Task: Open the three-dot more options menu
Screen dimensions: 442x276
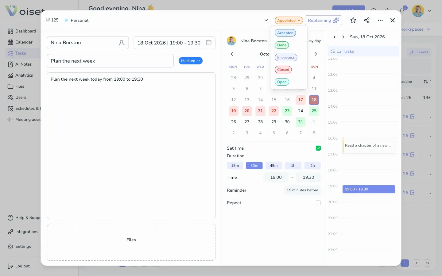Action: [x=380, y=20]
